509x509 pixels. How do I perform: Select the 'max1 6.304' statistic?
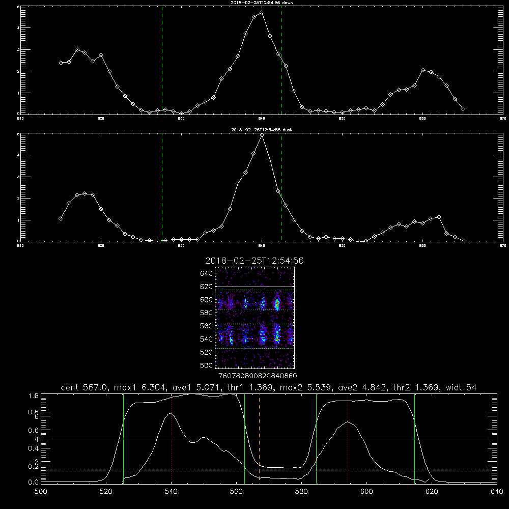pos(140,387)
